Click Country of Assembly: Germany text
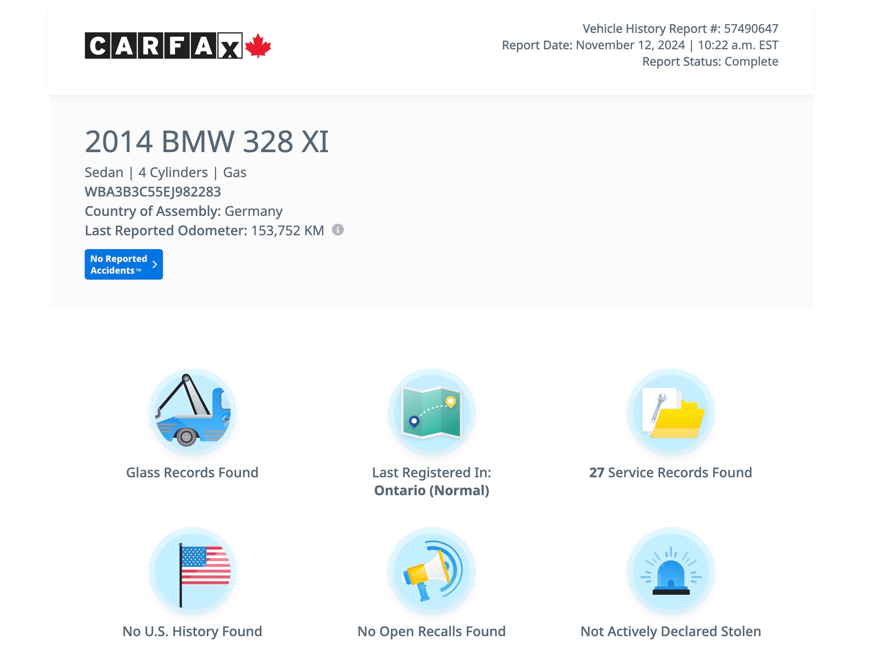This screenshot has width=870, height=663. tap(184, 211)
